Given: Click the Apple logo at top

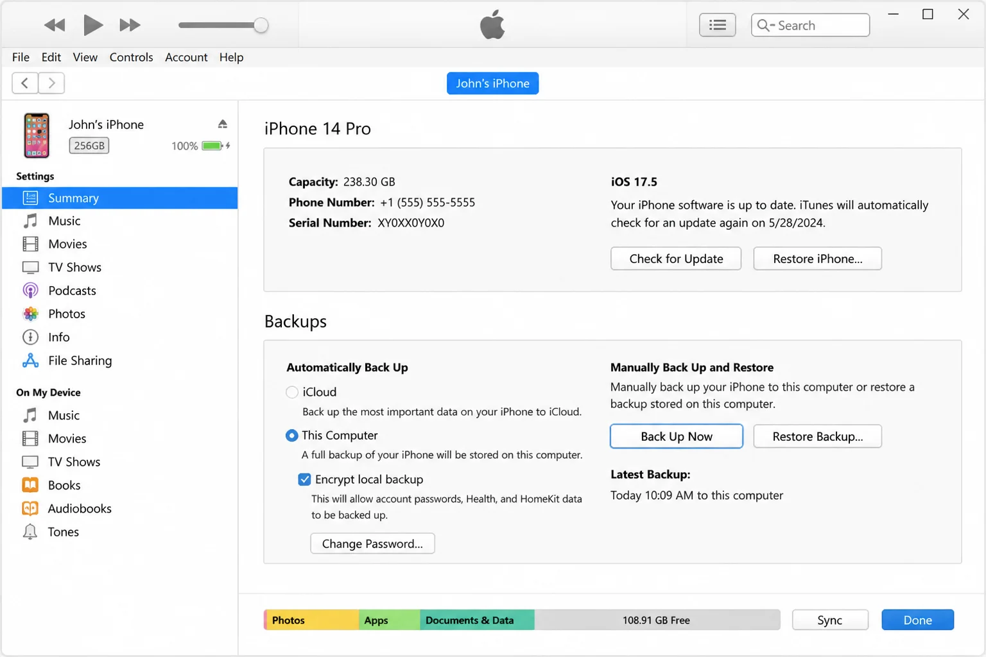Looking at the screenshot, I should 492,26.
